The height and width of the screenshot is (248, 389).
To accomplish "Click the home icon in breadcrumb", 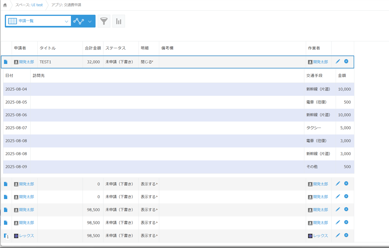I will 5,5.
